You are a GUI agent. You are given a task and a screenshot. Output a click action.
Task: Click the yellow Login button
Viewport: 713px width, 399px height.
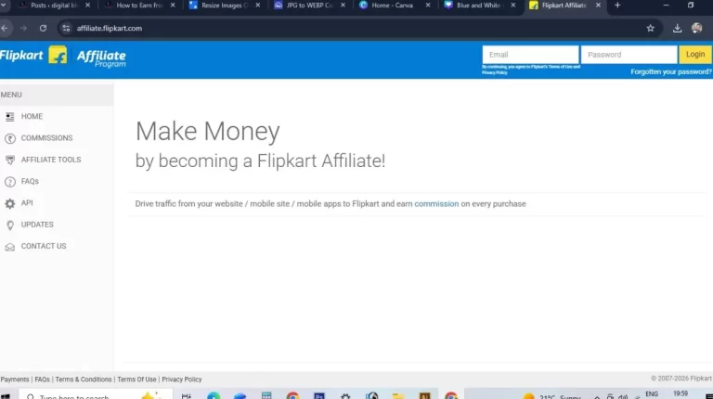(x=694, y=55)
